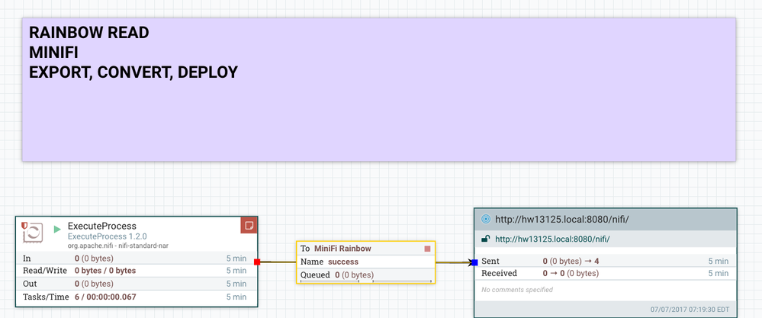Click the red source connection endpoint square
The height and width of the screenshot is (318, 762).
click(257, 262)
